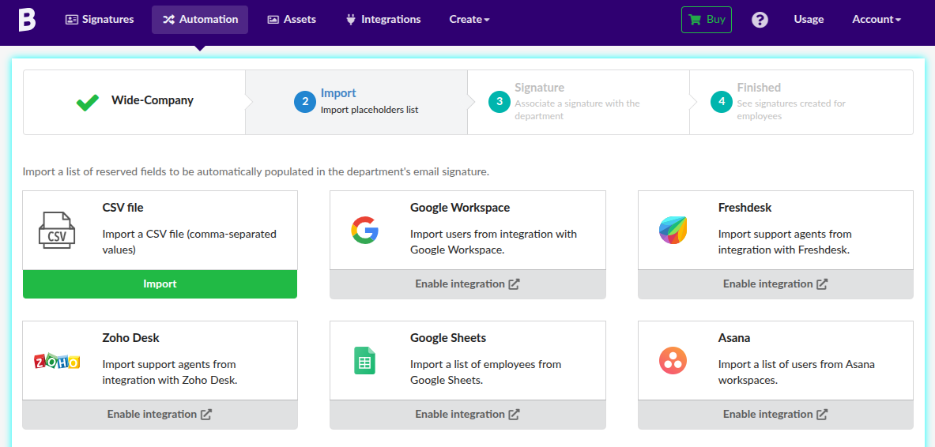Screen dimensions: 935x447
Task: Click the CSV file icon
Action: coord(57,230)
